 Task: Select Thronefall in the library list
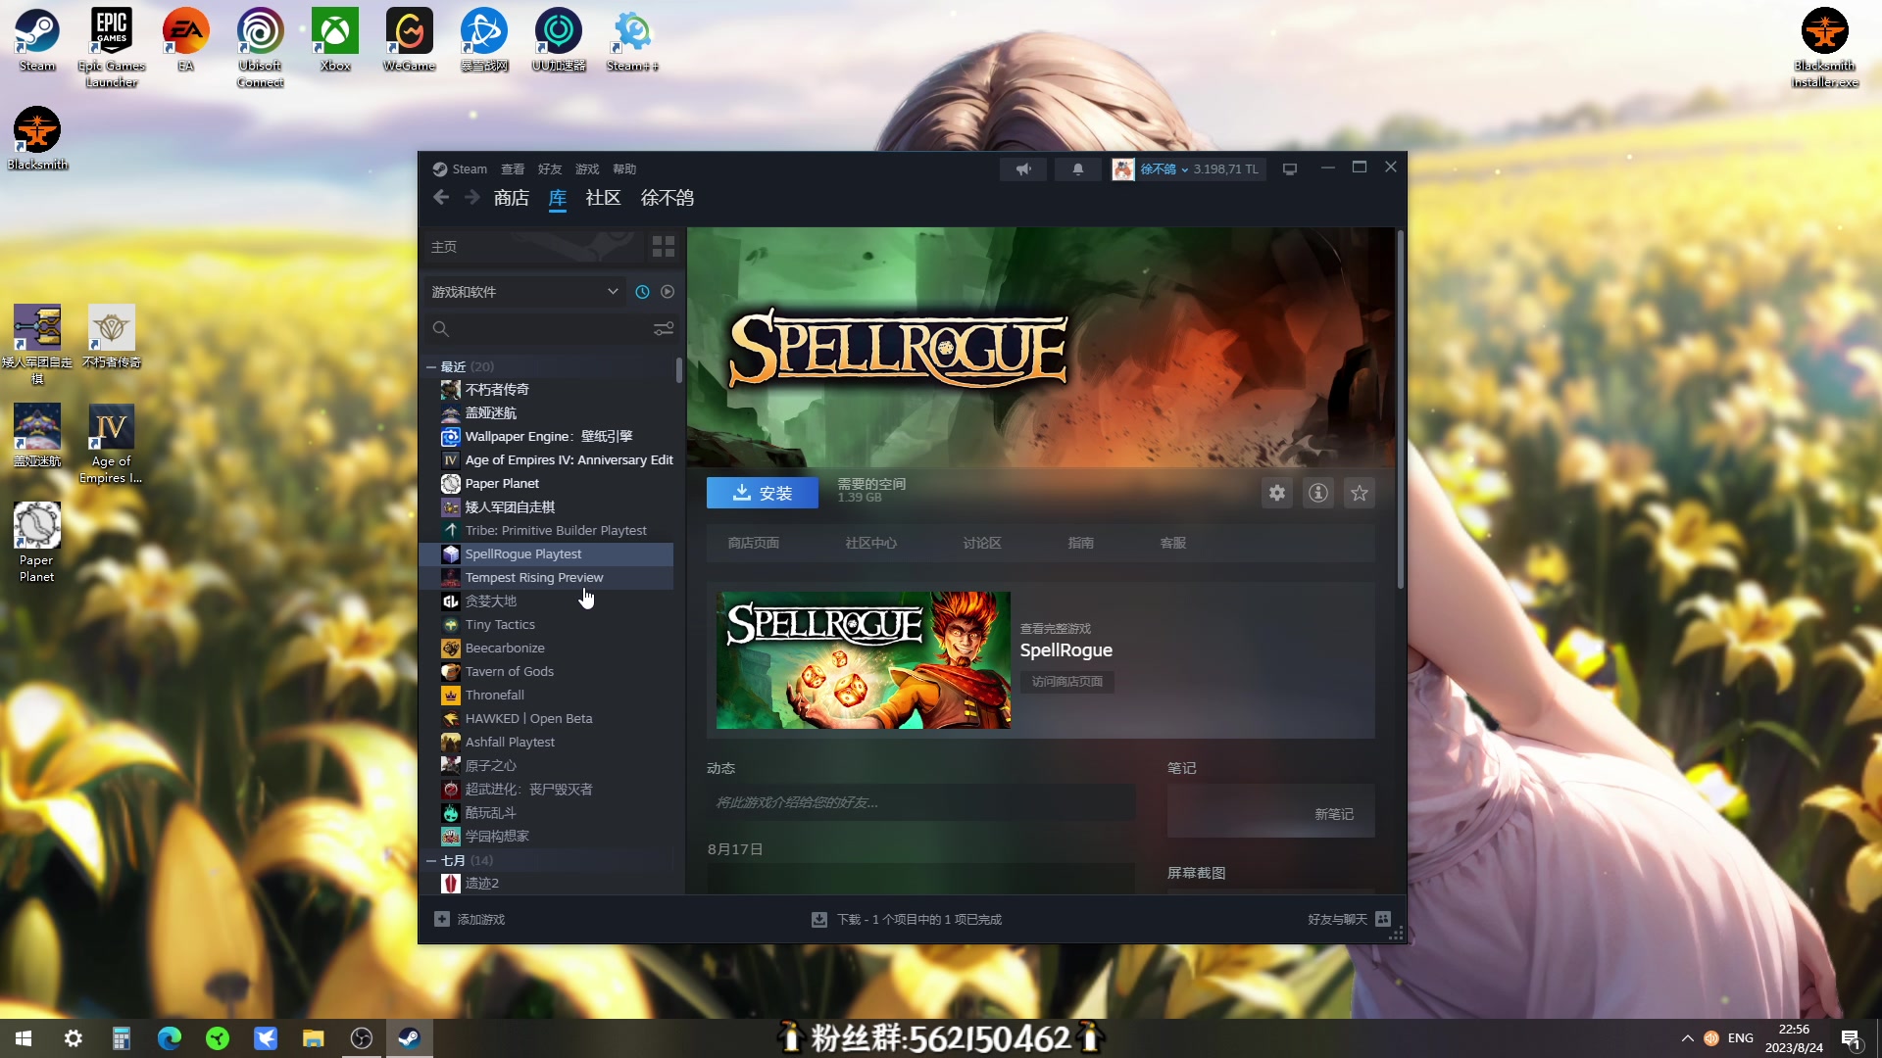tap(546, 696)
